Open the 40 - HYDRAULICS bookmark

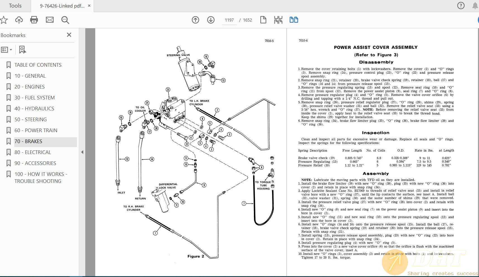coord(34,109)
